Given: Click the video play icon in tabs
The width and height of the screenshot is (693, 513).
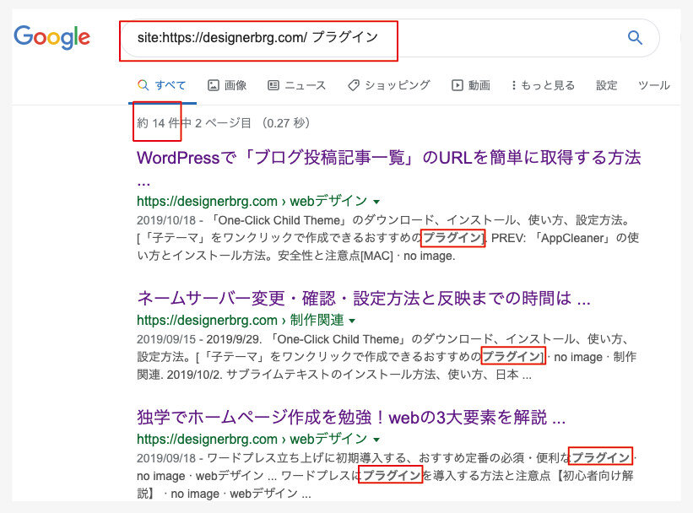Looking at the screenshot, I should (457, 85).
